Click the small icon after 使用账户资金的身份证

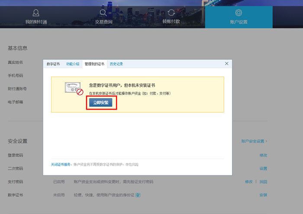138,195
